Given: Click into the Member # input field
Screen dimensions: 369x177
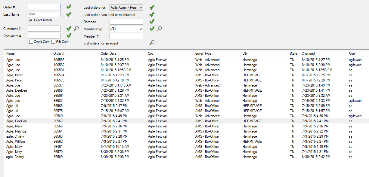Looking at the screenshot, I should (126, 36).
